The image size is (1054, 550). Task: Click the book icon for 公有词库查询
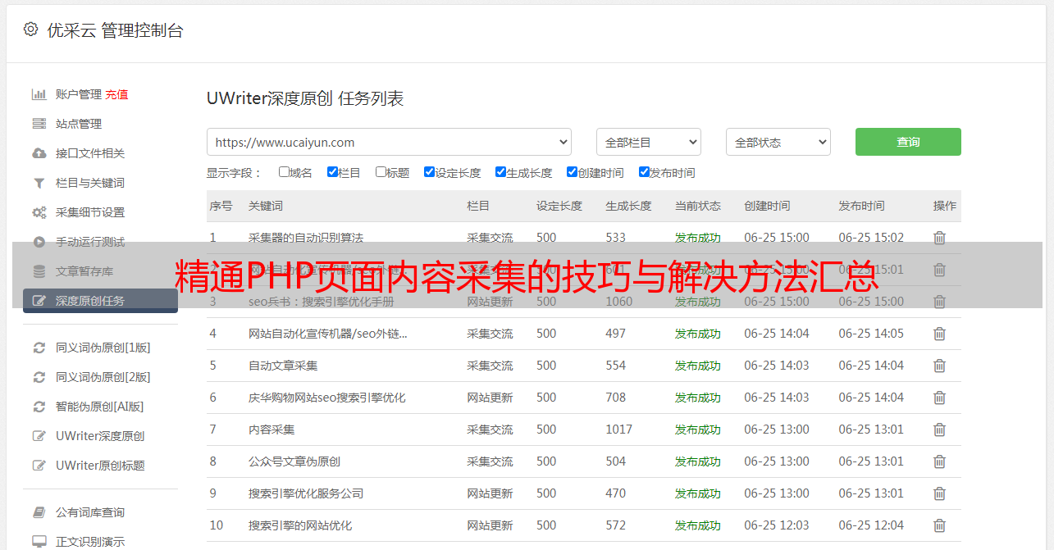[39, 512]
